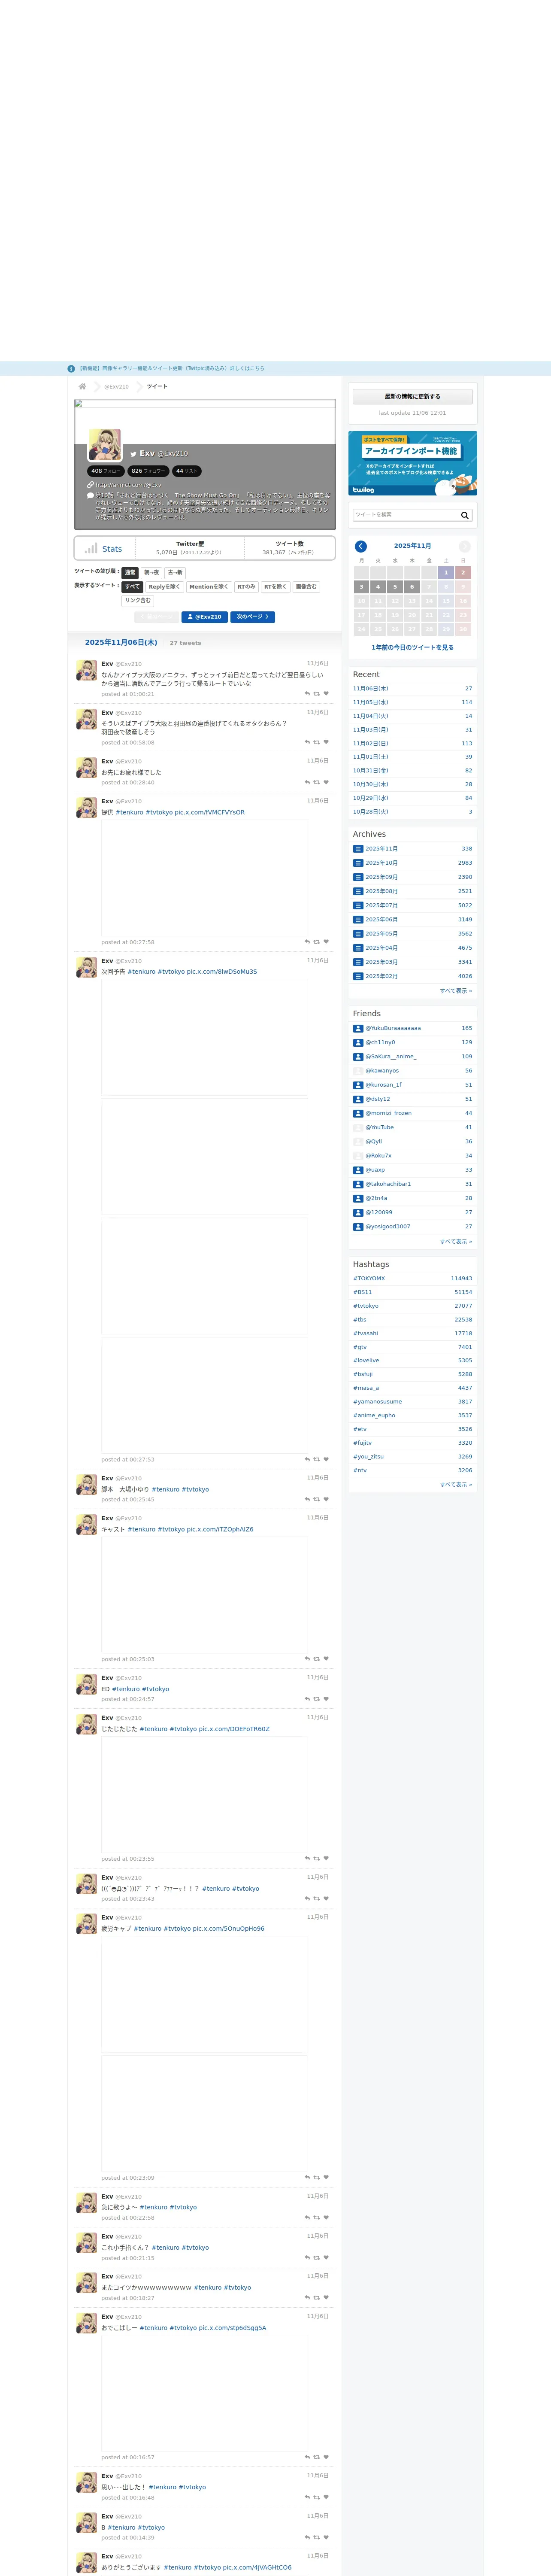The height and width of the screenshot is (2576, 551).
Task: Select calendar day 5
Action: point(395,587)
